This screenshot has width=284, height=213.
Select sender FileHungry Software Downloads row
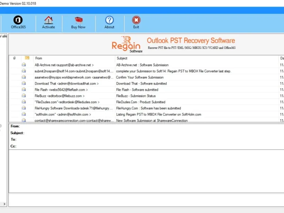click(74, 108)
